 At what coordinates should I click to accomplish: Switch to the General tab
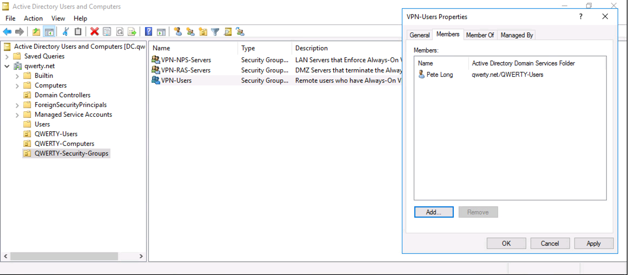(x=419, y=35)
